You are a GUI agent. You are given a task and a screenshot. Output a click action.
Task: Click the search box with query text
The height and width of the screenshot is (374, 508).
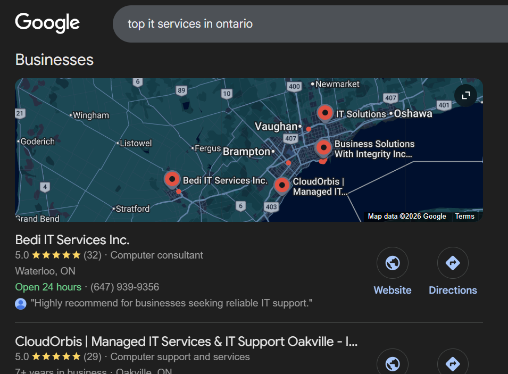pos(309,24)
